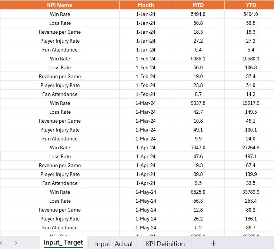Screen dimensions: 274x249
Task: Click the YTD cell showing 27264.9
Action: 251,147
